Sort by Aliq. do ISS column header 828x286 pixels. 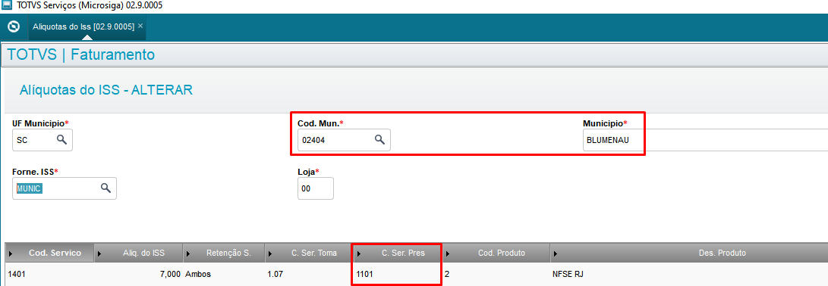pos(139,253)
